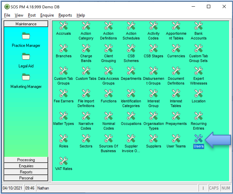Click the VAT Rates icon
This screenshot has width=233, height=194.
coord(63,161)
